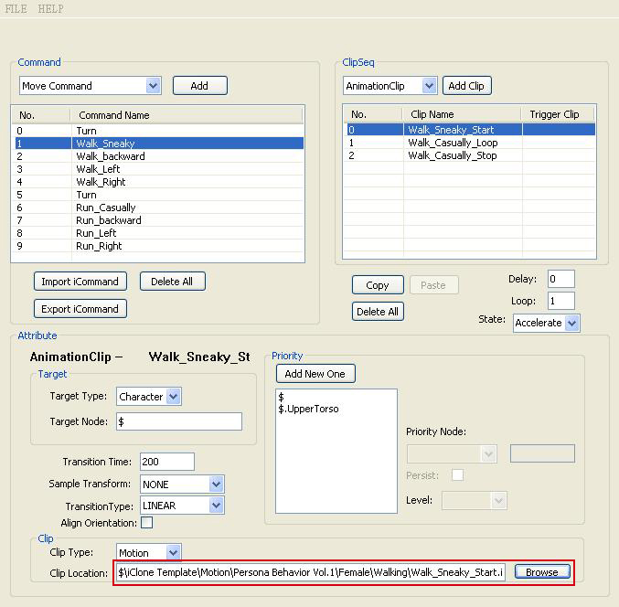Toggle the Align Orientation checkbox

pyautogui.click(x=147, y=523)
